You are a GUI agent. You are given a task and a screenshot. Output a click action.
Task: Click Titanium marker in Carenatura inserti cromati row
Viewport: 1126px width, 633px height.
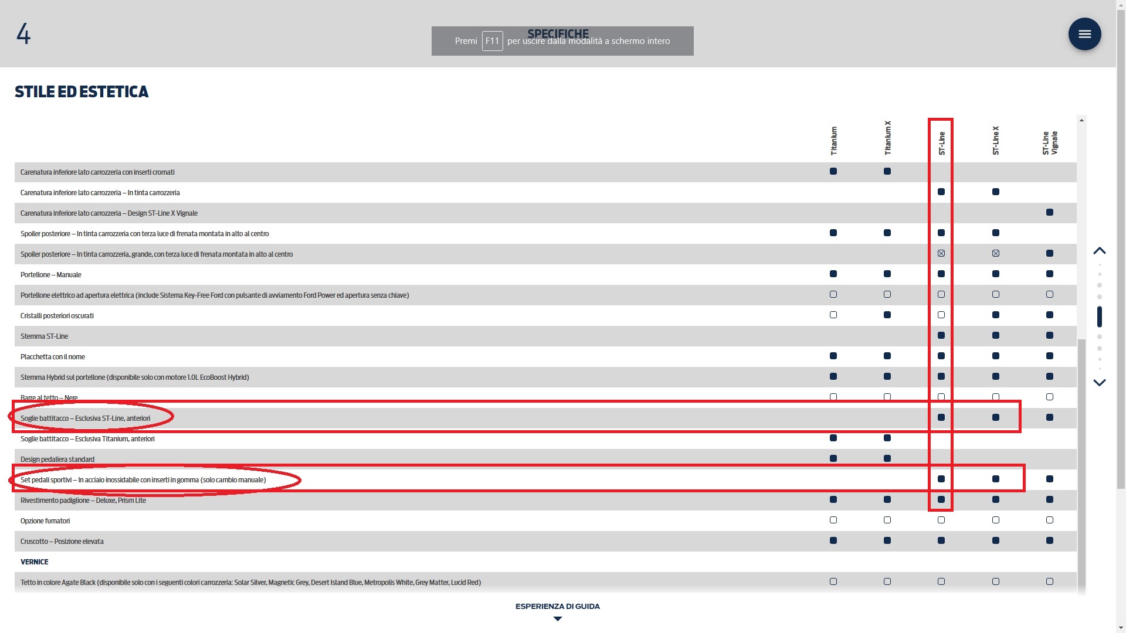click(x=833, y=172)
